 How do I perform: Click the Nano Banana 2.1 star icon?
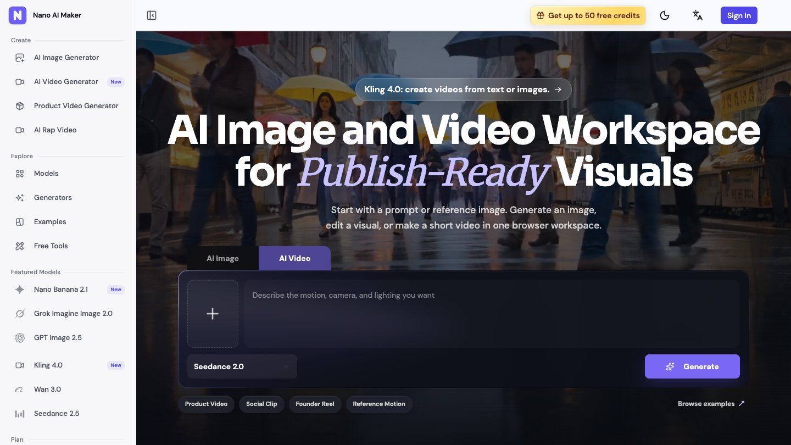[x=20, y=290]
